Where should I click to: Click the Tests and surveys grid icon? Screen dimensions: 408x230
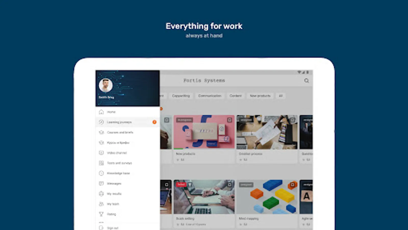coord(101,163)
